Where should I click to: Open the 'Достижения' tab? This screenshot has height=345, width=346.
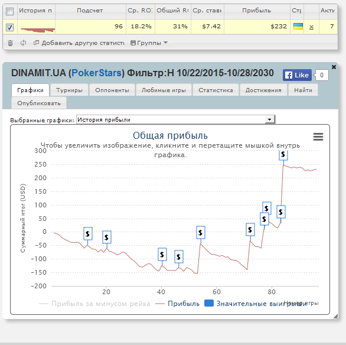tap(263, 90)
